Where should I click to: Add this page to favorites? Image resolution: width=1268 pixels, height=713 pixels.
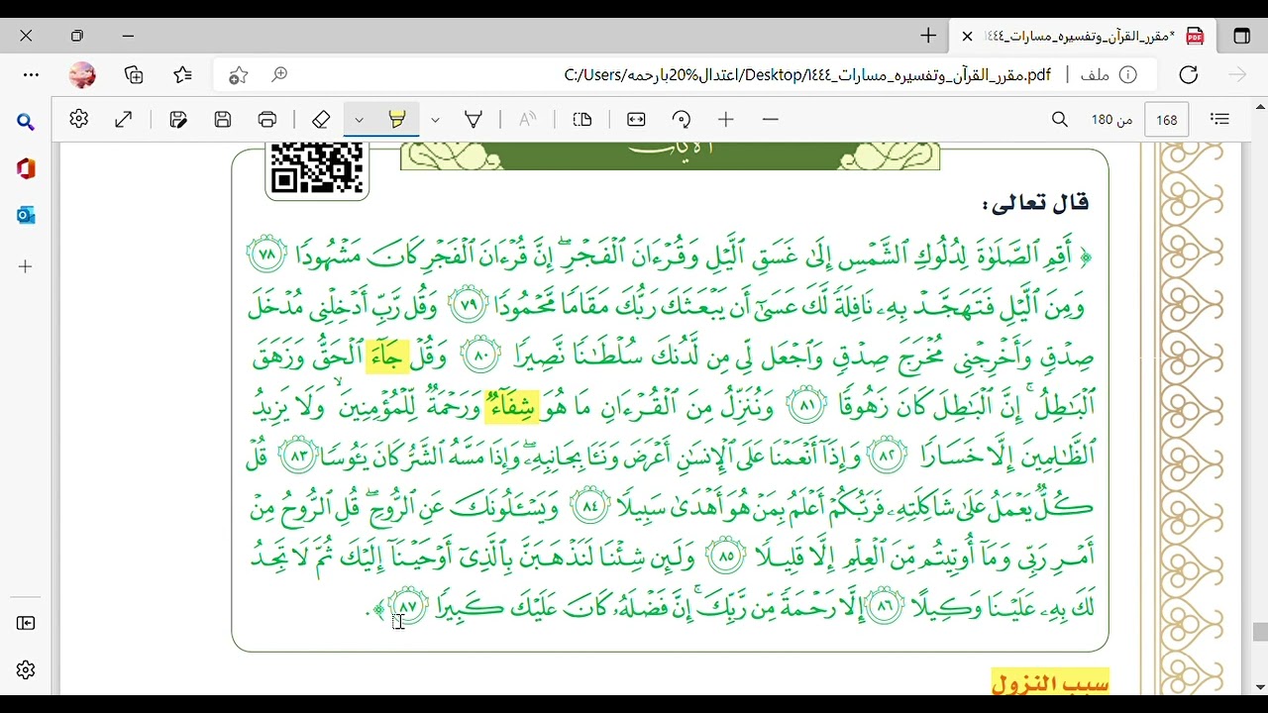(x=238, y=75)
